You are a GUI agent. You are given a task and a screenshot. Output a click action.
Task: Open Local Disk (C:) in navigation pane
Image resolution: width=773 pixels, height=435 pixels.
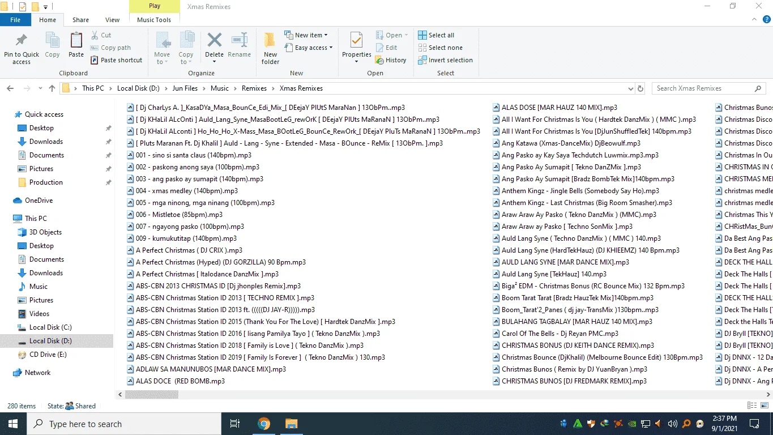pos(50,327)
